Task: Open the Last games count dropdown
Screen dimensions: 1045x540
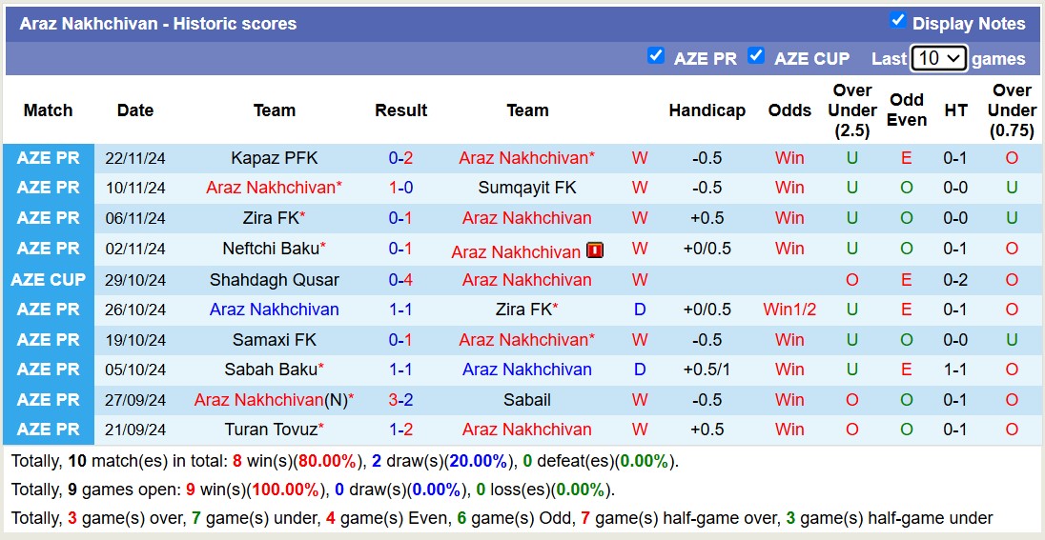Action: click(938, 58)
